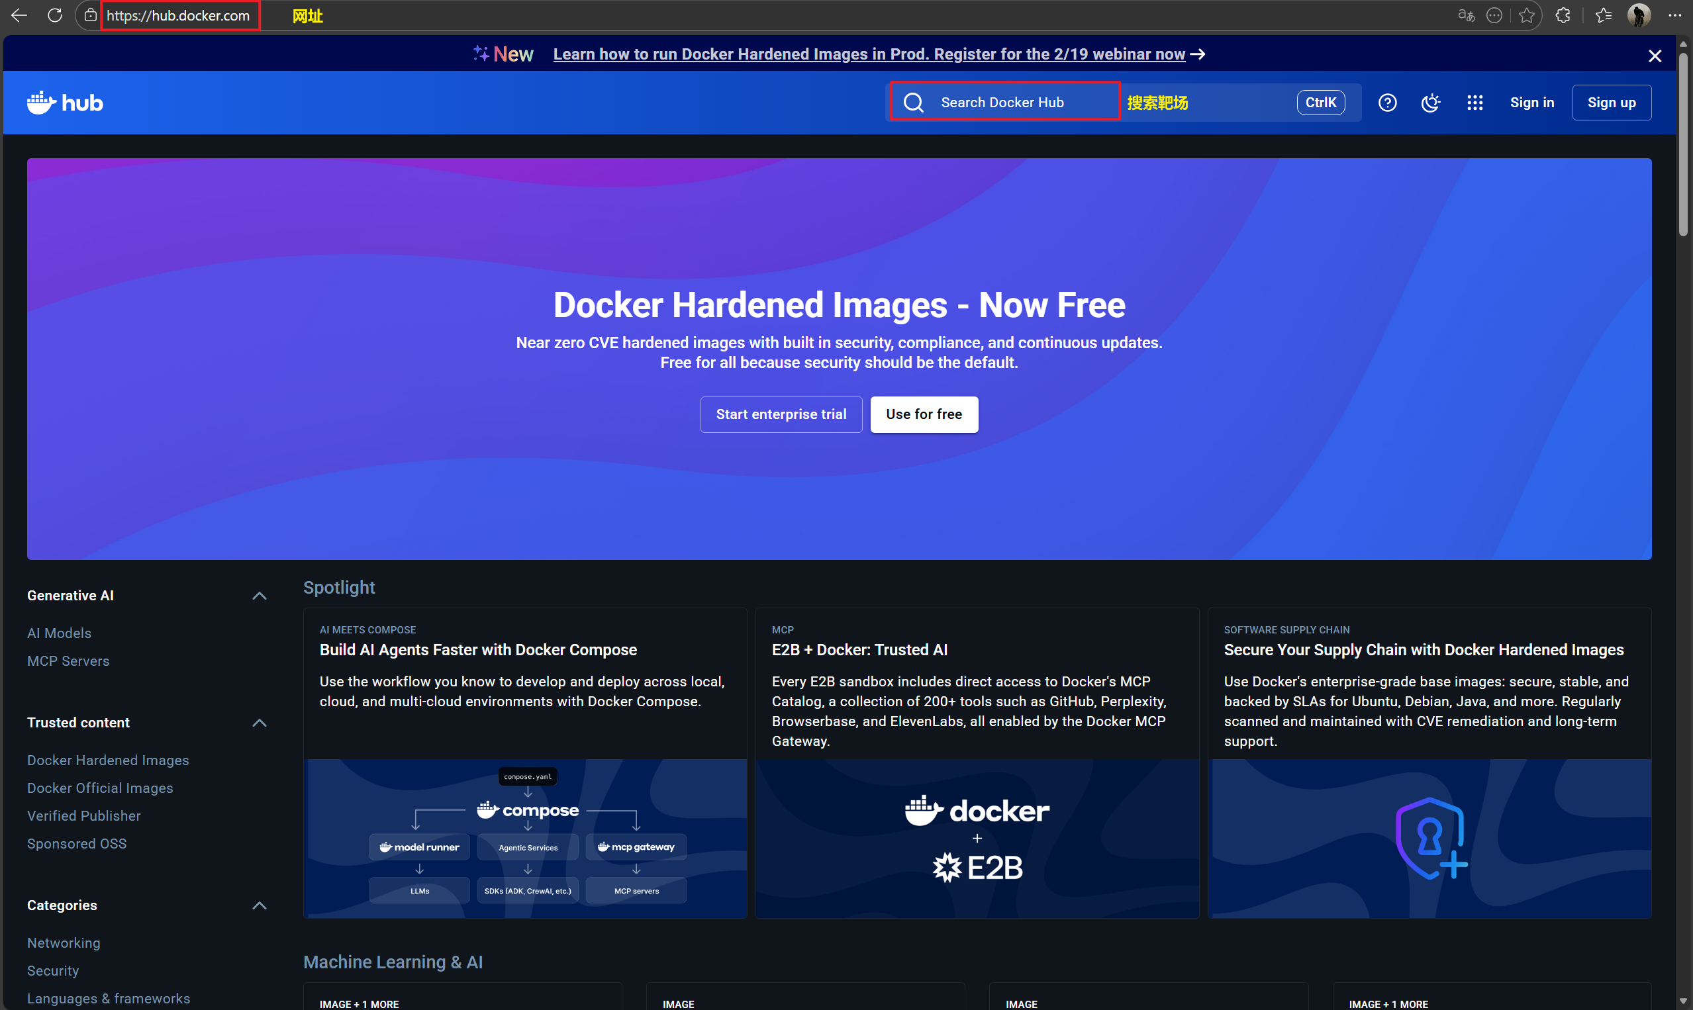
Task: Open browser profile avatar
Action: pyautogui.click(x=1639, y=15)
